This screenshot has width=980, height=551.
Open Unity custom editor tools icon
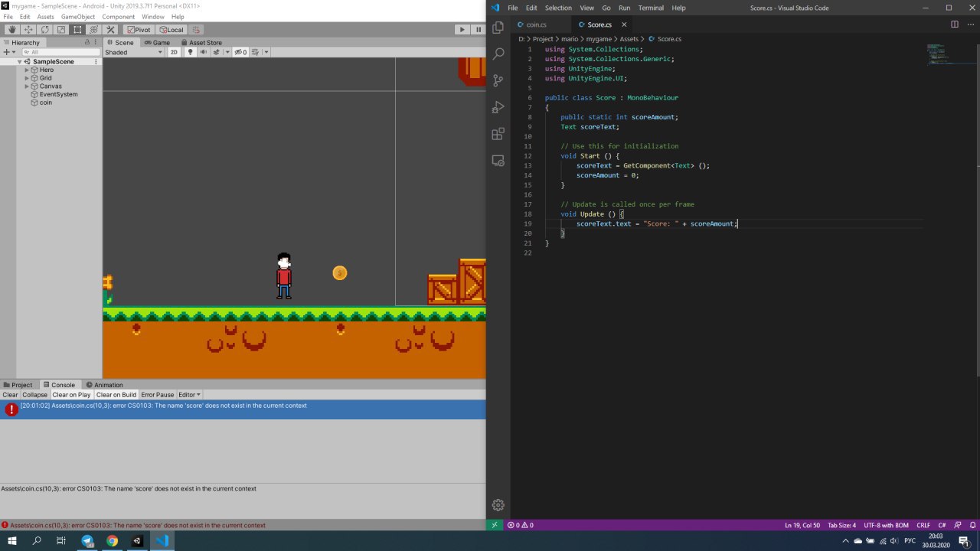110,30
